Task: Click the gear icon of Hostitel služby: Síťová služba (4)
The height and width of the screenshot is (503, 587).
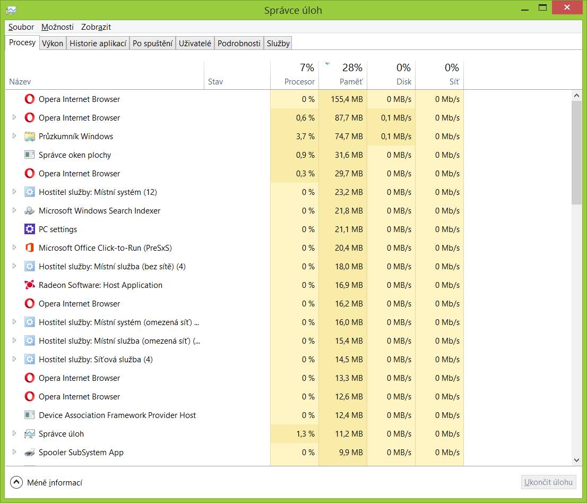Action: (x=30, y=359)
